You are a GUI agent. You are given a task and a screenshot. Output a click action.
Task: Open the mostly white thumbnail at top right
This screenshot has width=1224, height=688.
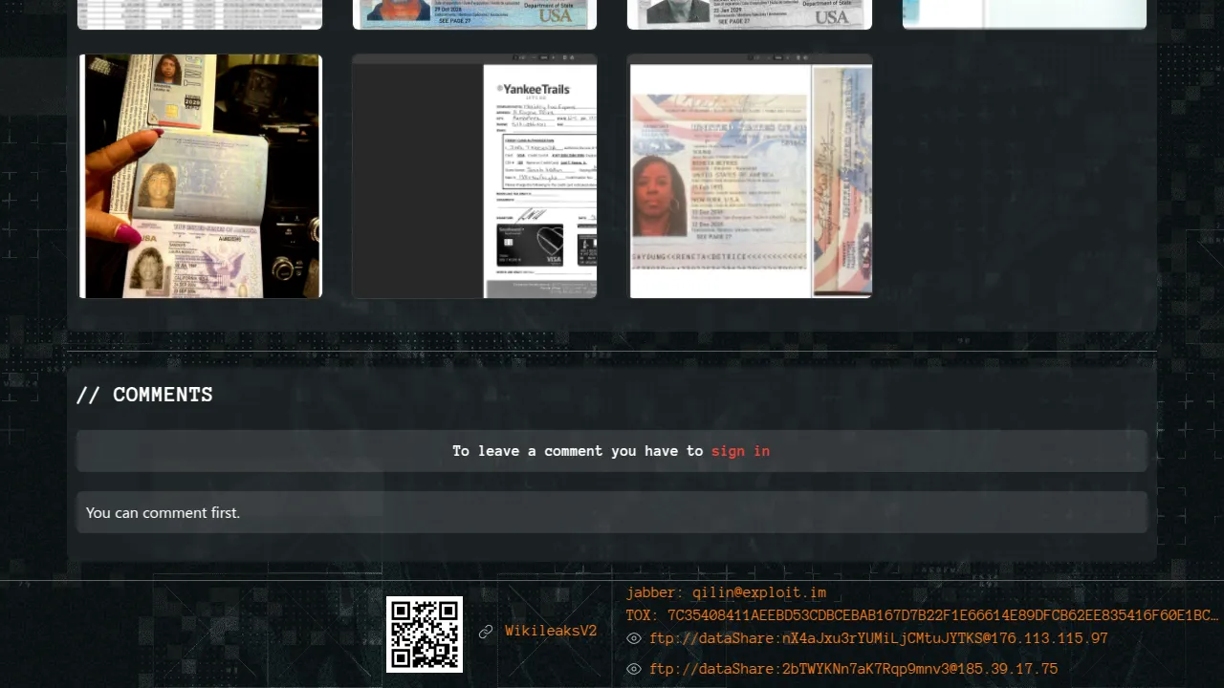point(1024,13)
